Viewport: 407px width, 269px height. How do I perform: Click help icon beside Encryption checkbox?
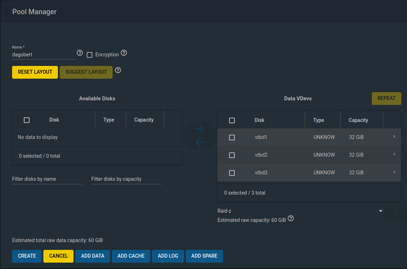(124, 53)
